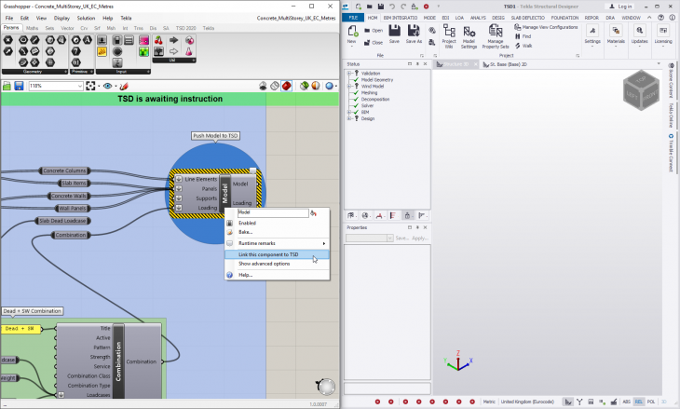This screenshot has width=680, height=409.
Task: Toggle the REL coordinate mode in status bar
Action: click(639, 402)
